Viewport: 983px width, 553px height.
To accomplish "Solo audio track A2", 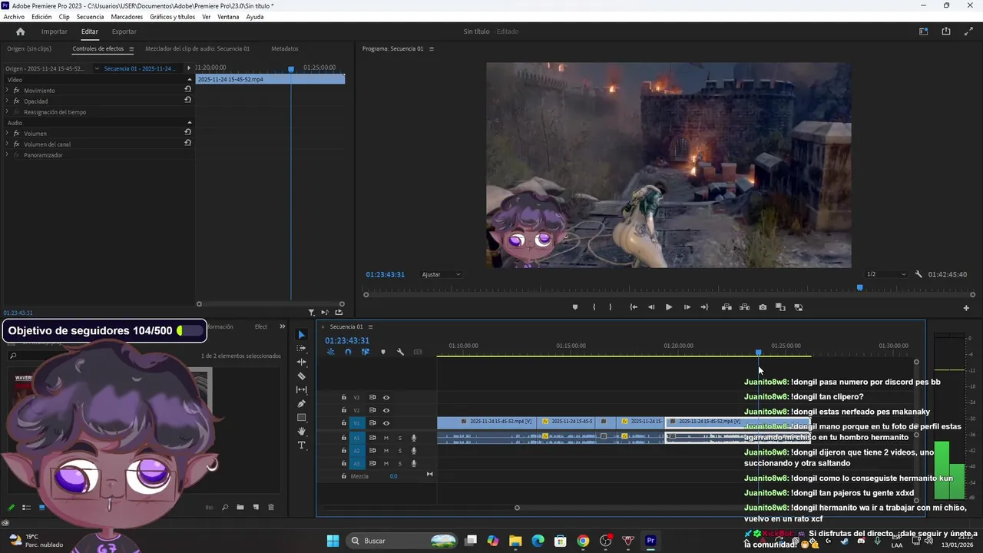I will click(399, 451).
